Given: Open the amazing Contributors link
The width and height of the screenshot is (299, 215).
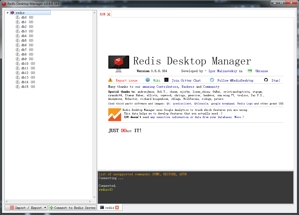Looking at the screenshot, I should point(157,87).
